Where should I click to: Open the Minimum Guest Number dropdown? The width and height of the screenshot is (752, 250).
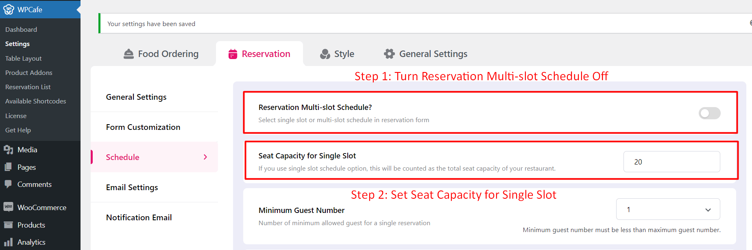click(x=668, y=210)
